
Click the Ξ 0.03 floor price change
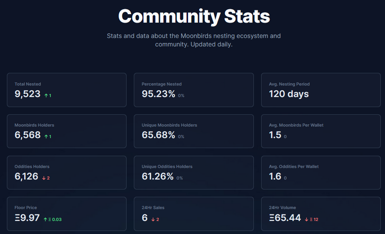[x=55, y=219]
